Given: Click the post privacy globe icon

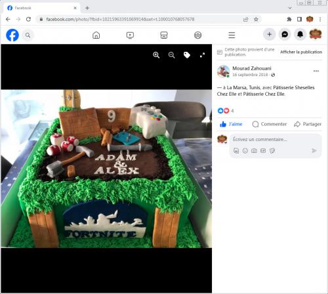Looking at the screenshot, I should pos(273,75).
